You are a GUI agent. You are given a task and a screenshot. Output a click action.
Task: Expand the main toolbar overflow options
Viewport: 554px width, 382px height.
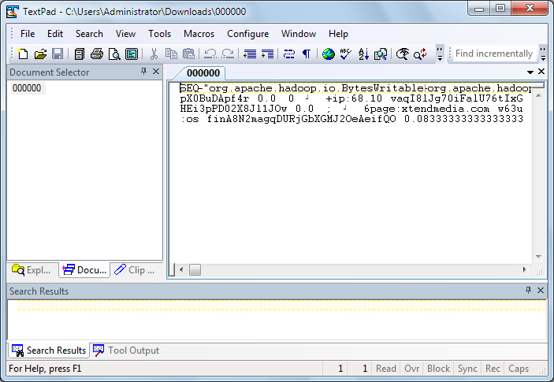pos(440,54)
